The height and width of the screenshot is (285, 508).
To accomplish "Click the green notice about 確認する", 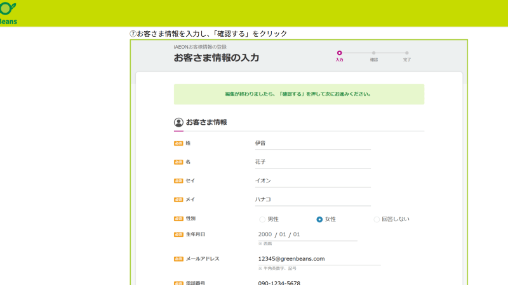I will point(299,94).
